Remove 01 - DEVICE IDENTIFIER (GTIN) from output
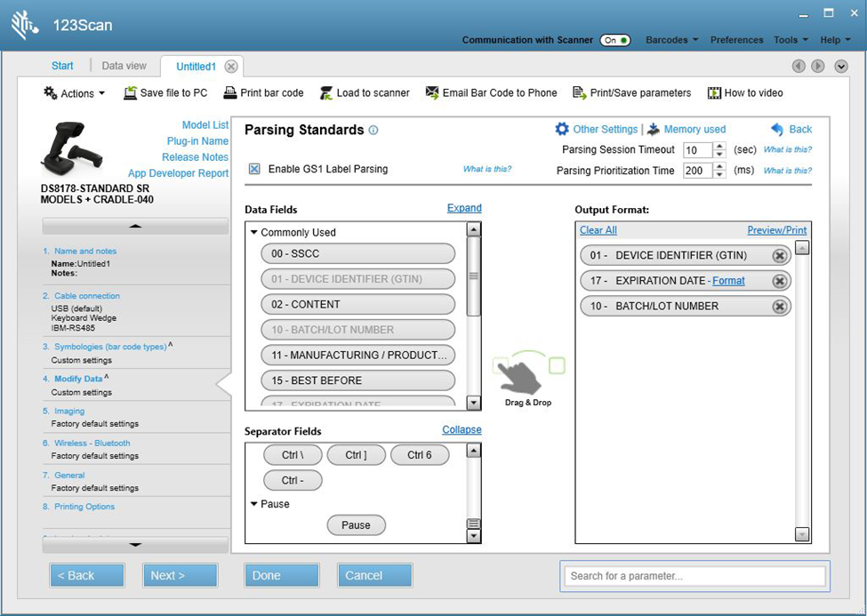867x616 pixels. pyautogui.click(x=780, y=255)
